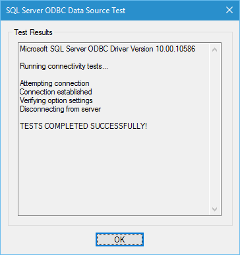Close the ODBC Data Source Test dialog
Image resolution: width=240 pixels, height=255 pixels.
point(229,10)
